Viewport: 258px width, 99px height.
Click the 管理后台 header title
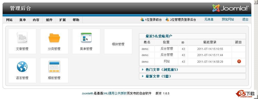[20, 8]
